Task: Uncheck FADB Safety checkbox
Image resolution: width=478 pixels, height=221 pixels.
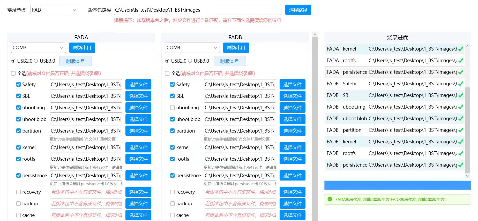Action: coord(172,84)
